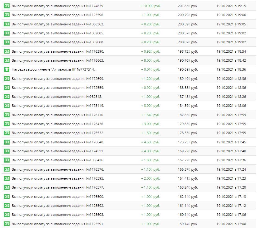This screenshot has height=231, width=257.
Task: Click the '+ 8.000 руб.' amount
Action: point(150,60)
